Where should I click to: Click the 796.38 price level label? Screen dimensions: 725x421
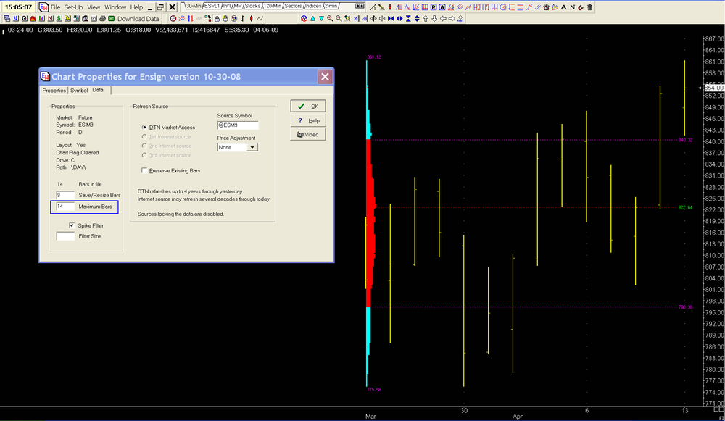[x=685, y=307]
